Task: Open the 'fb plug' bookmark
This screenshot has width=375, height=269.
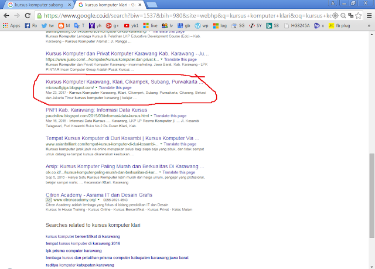Action: (x=339, y=26)
